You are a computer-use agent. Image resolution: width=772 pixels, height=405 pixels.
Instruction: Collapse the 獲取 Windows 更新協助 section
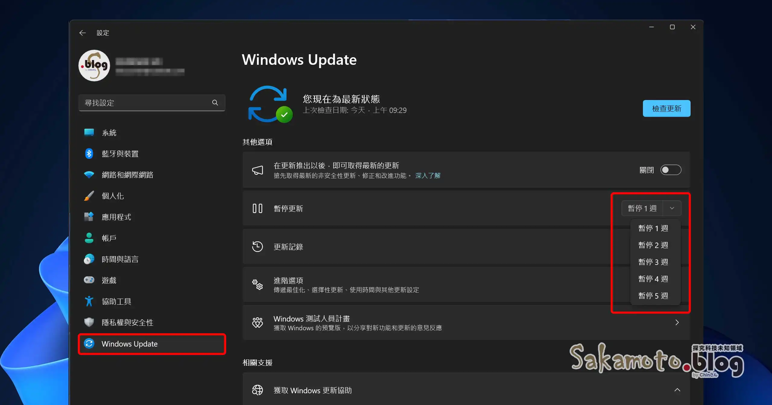point(677,389)
